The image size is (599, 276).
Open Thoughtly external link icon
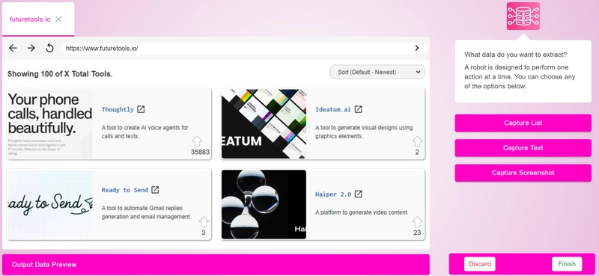(x=141, y=109)
